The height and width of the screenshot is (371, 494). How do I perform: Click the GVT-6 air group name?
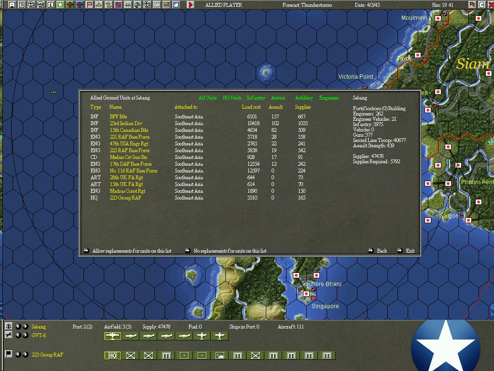pos(39,335)
